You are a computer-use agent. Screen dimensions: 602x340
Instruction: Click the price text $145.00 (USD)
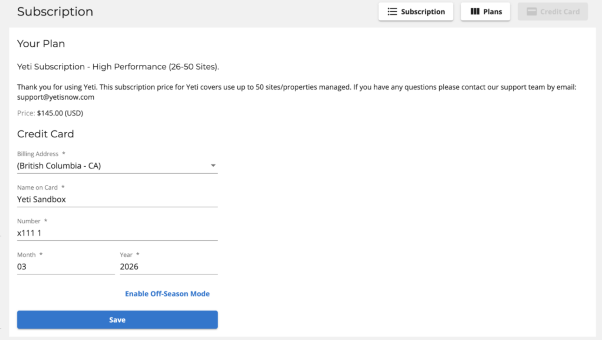pyautogui.click(x=60, y=113)
